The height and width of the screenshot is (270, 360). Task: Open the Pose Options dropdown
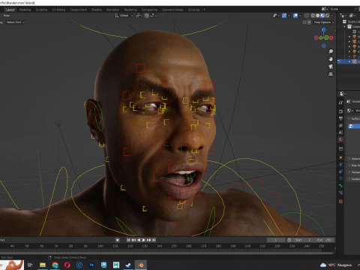324,22
